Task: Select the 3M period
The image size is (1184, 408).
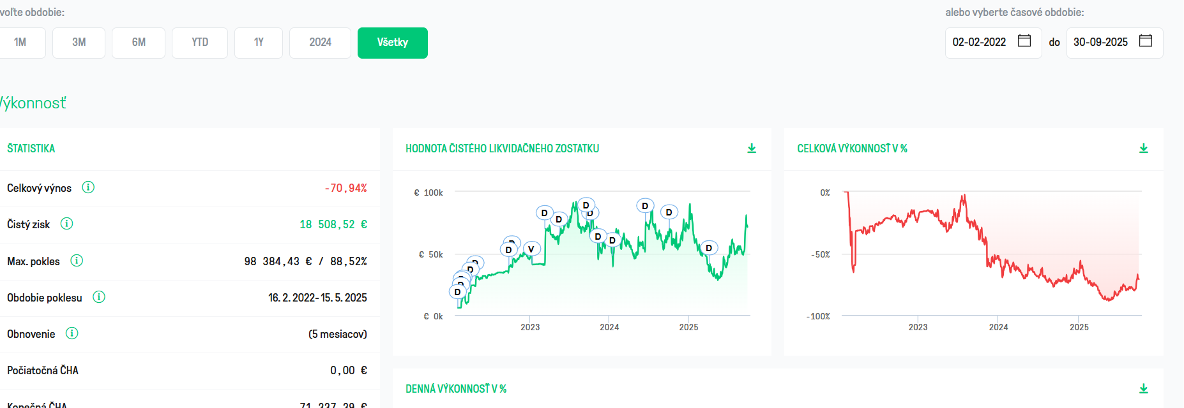Action: coord(79,43)
